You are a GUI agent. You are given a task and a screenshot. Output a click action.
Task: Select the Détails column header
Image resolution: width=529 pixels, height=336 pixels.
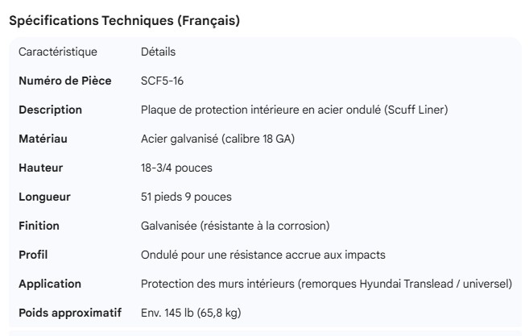point(158,52)
